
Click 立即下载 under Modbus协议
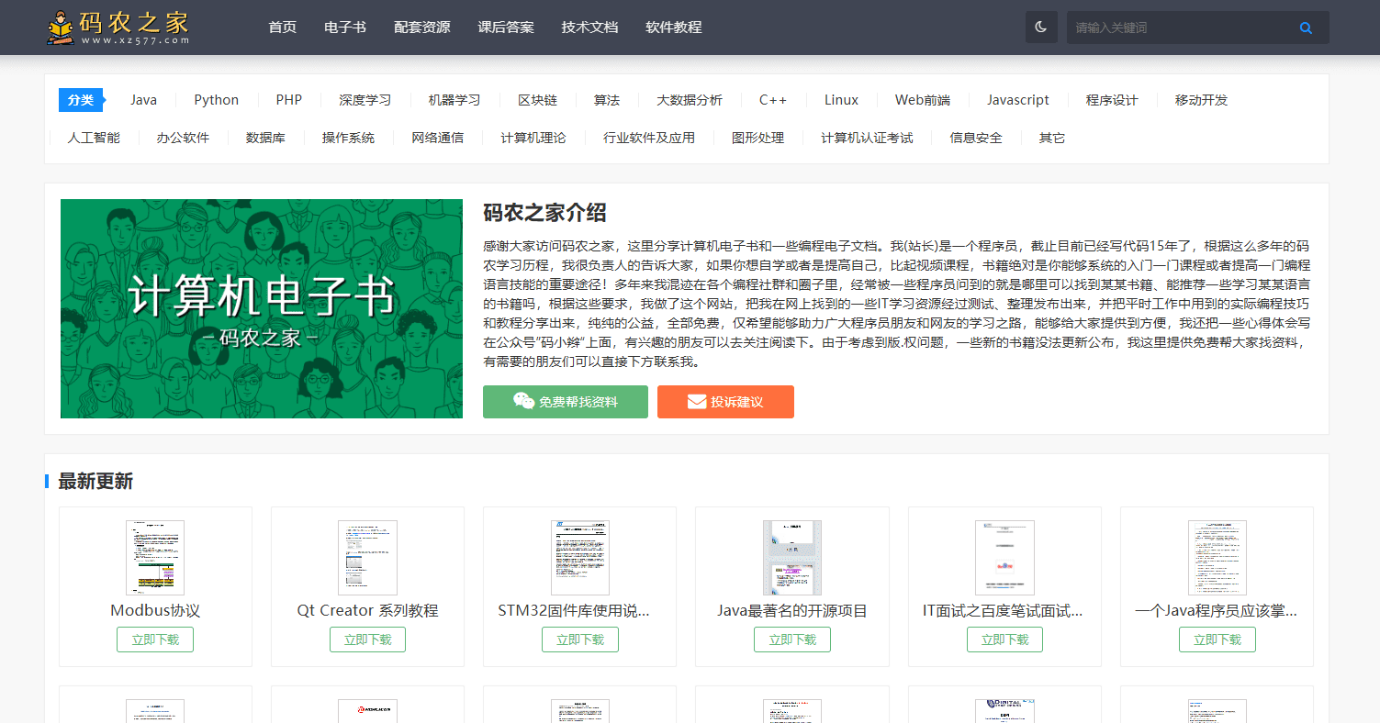[154, 639]
